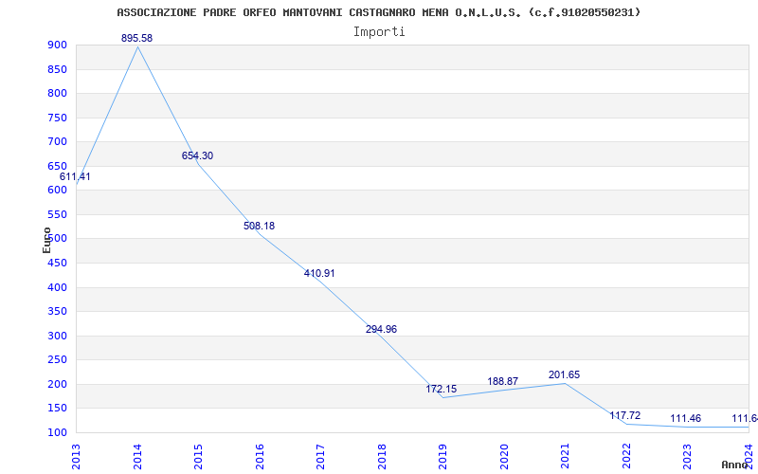Click the y-axis tick 800
758x474 pixels.
[57, 93]
